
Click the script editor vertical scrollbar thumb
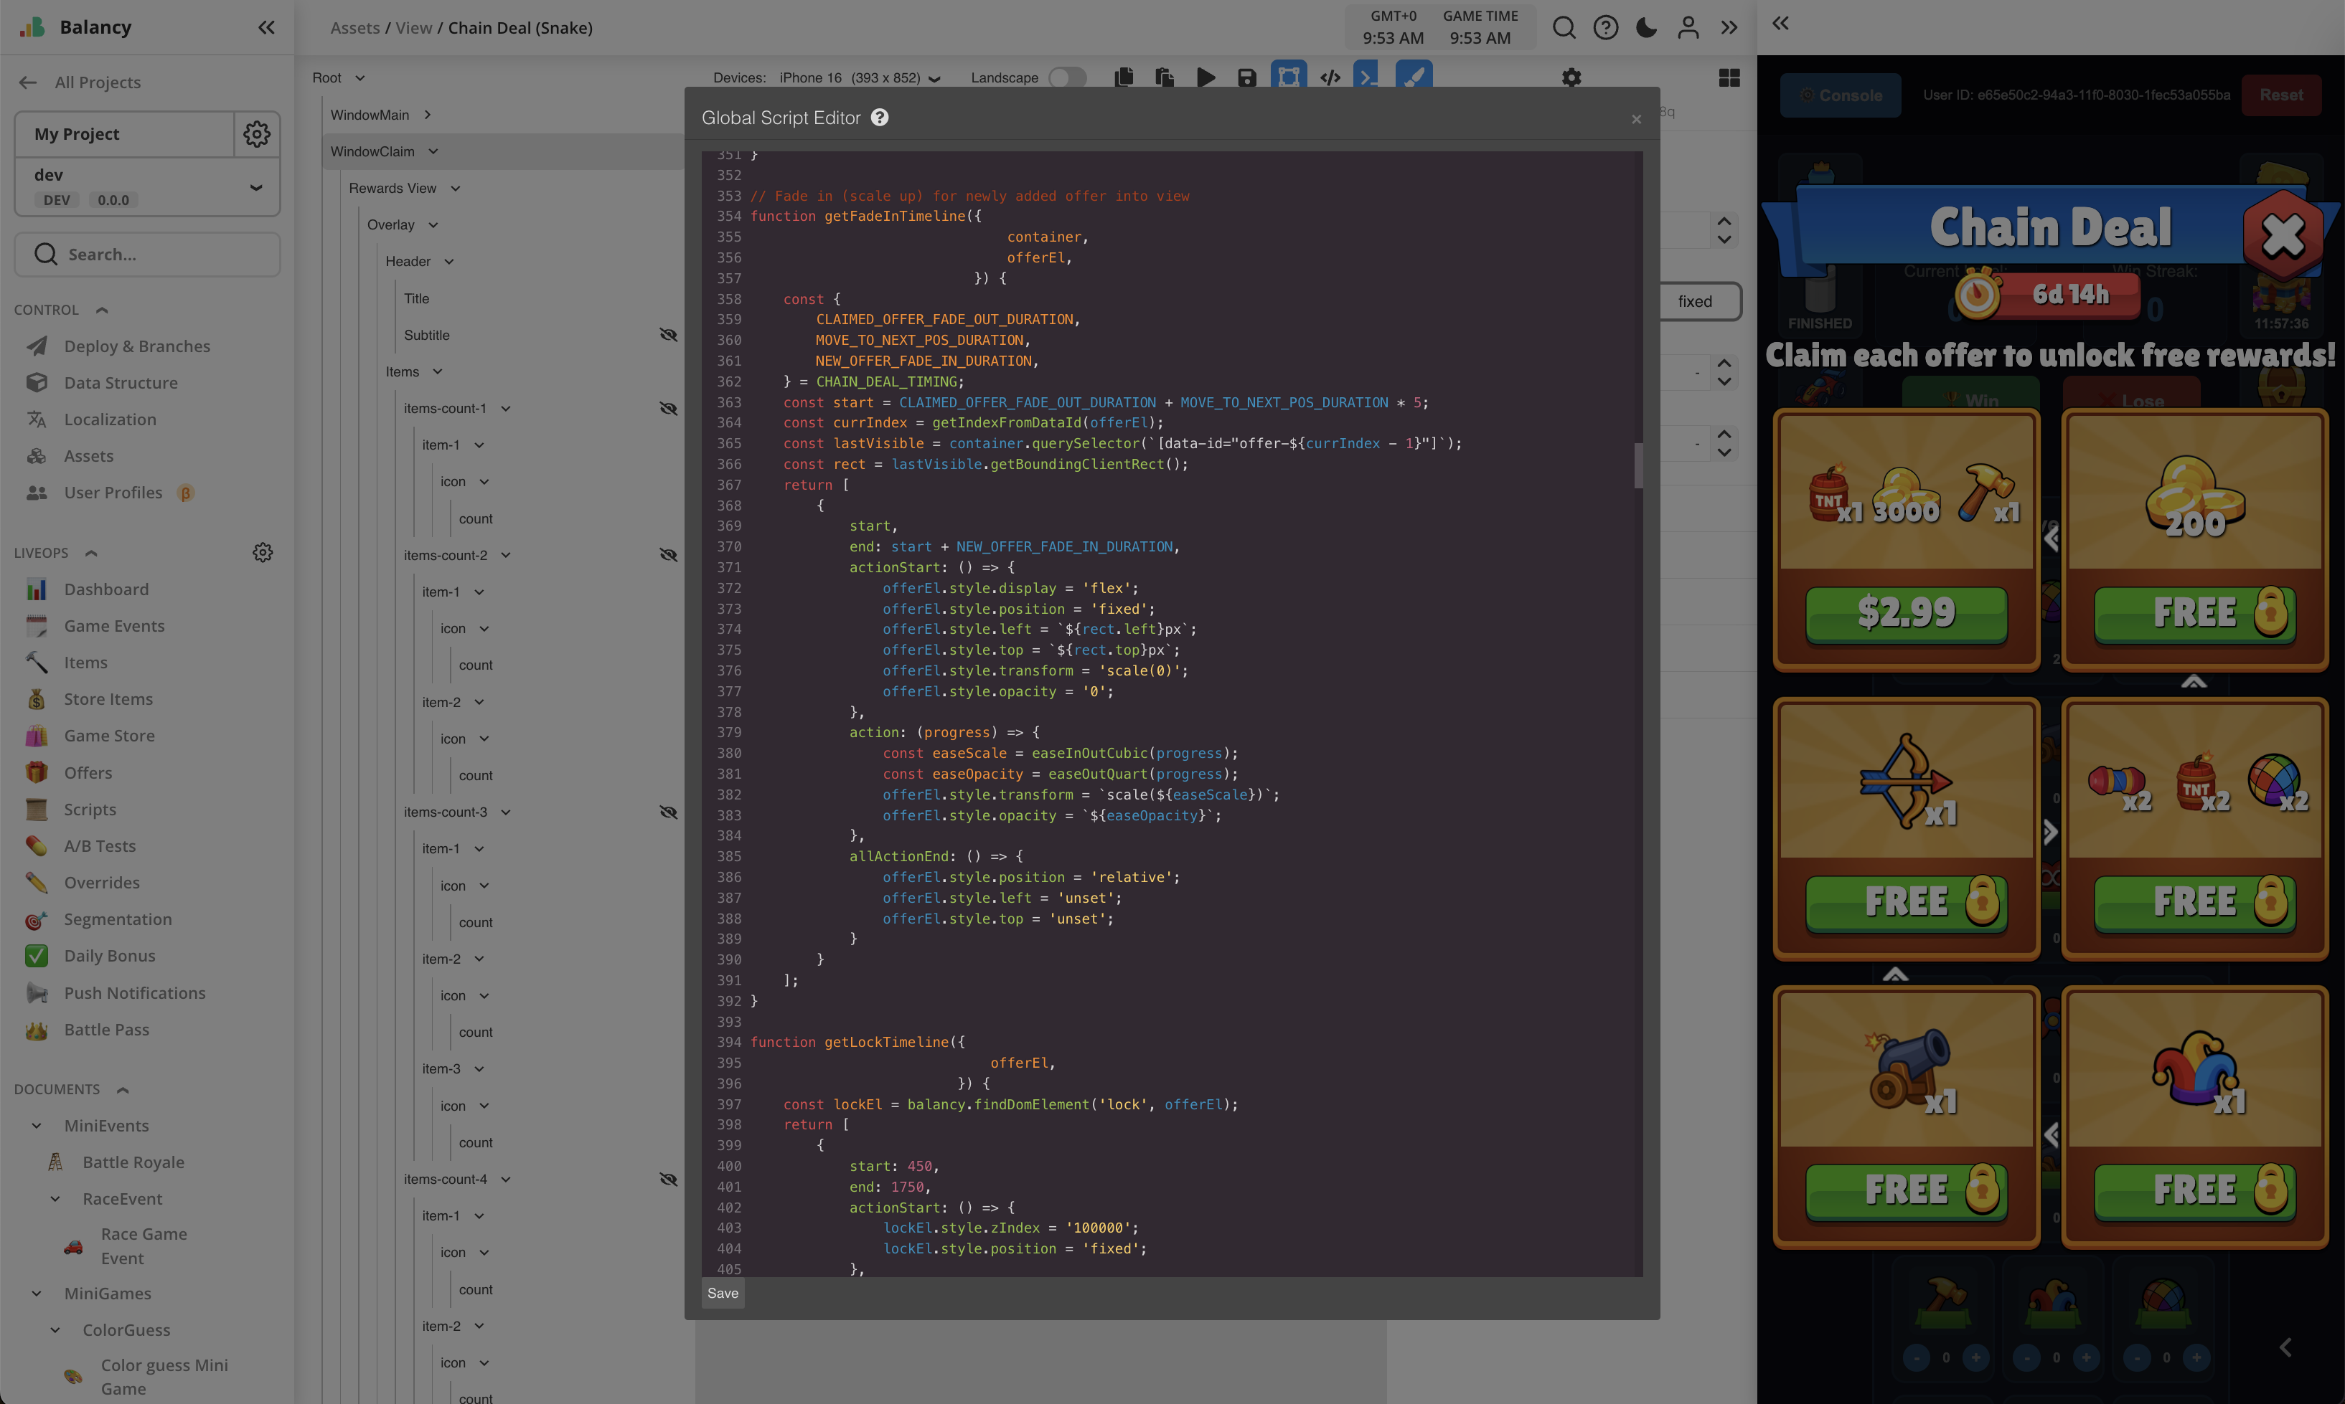click(1637, 465)
